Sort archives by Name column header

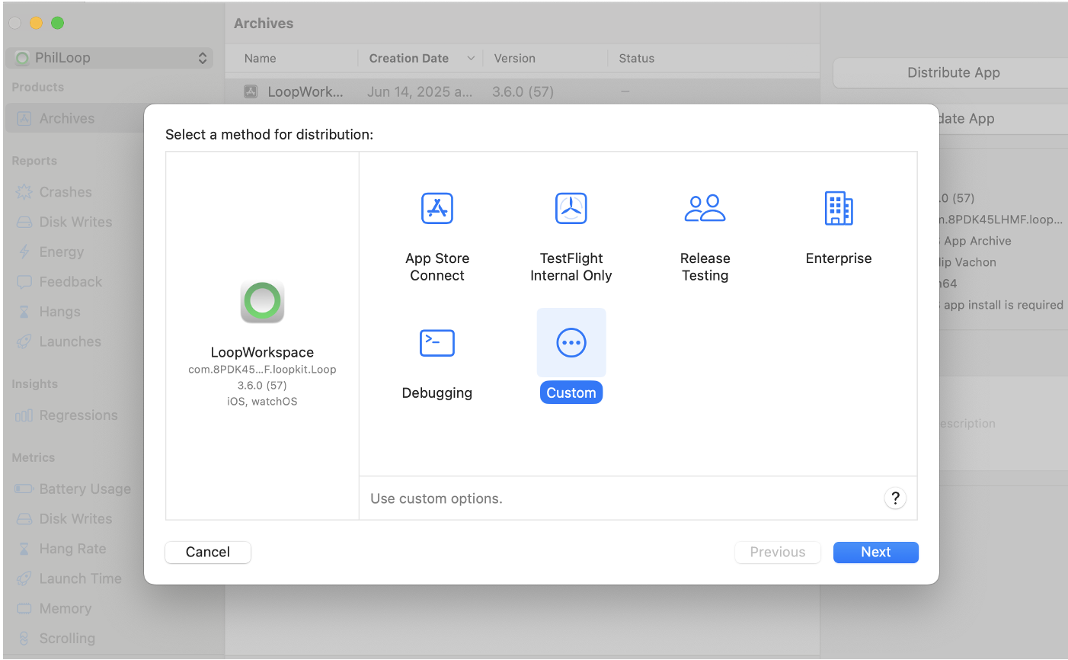[x=261, y=59]
